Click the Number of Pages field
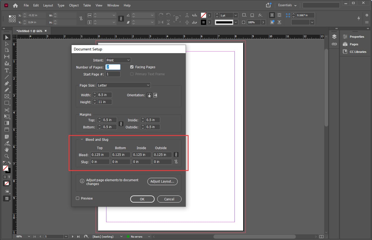The image size is (372, 240). click(x=113, y=67)
